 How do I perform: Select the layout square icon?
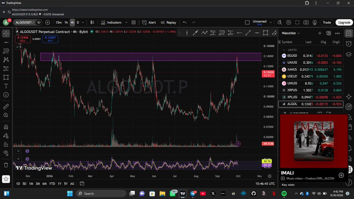tap(247, 22)
